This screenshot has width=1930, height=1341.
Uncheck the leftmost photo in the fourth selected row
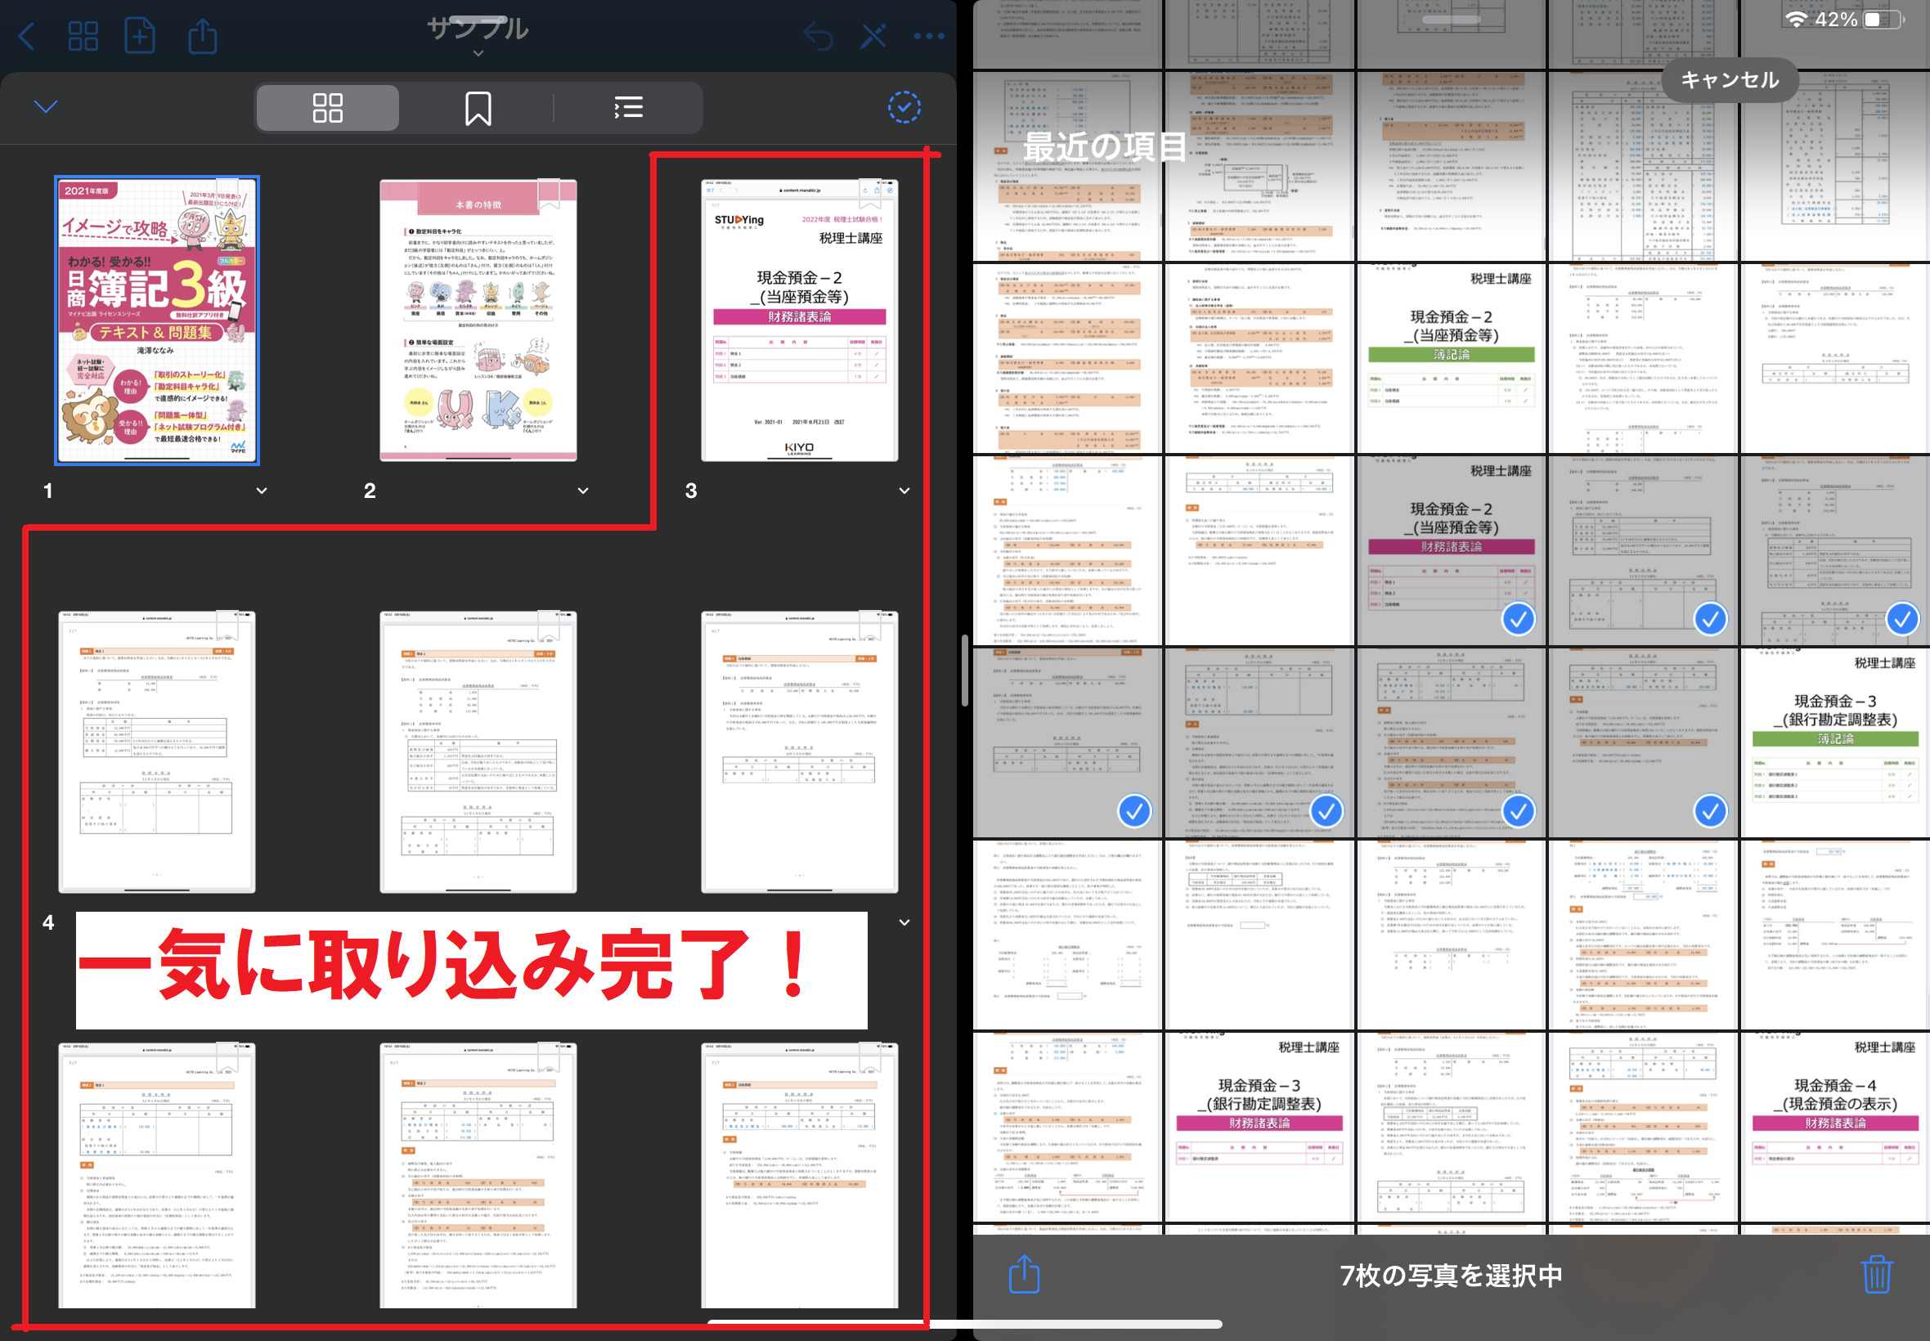click(1134, 811)
